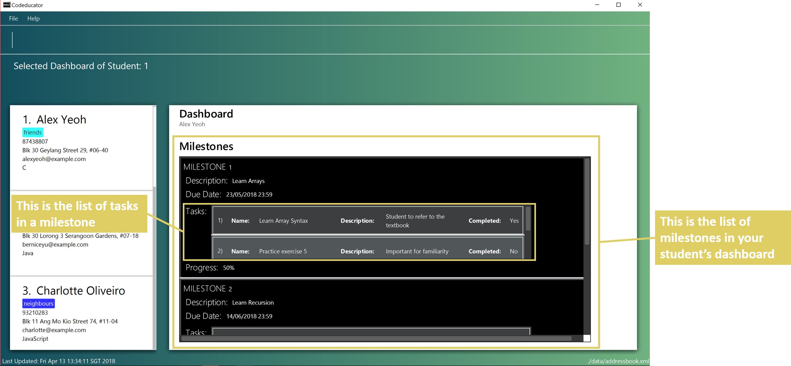Click phone number 93210283
The height and width of the screenshot is (366, 791).
pos(35,313)
